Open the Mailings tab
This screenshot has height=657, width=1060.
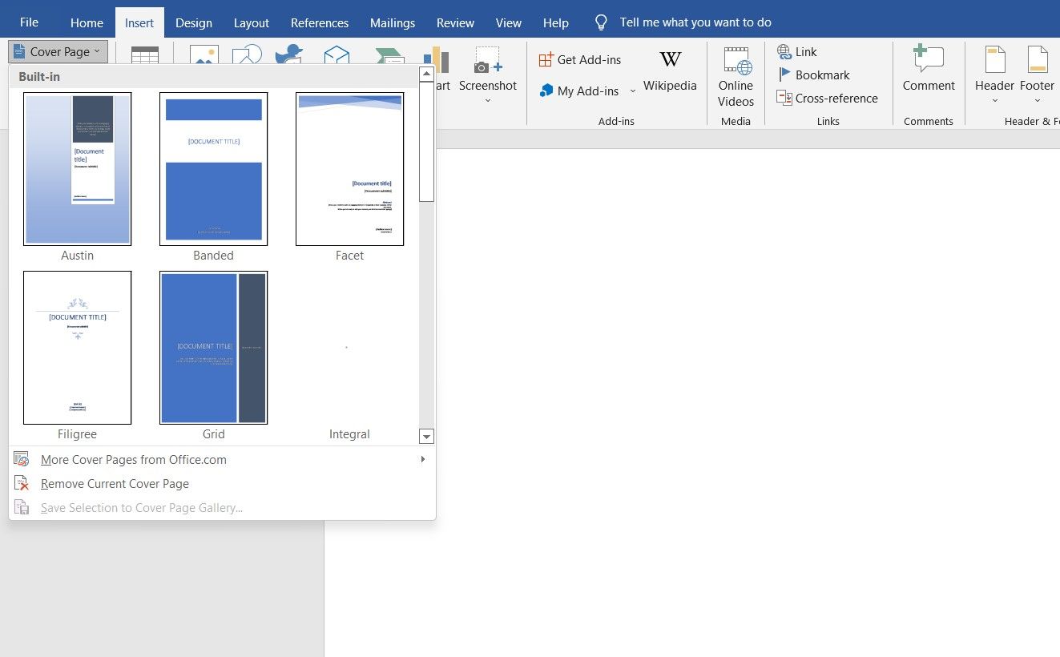click(392, 22)
